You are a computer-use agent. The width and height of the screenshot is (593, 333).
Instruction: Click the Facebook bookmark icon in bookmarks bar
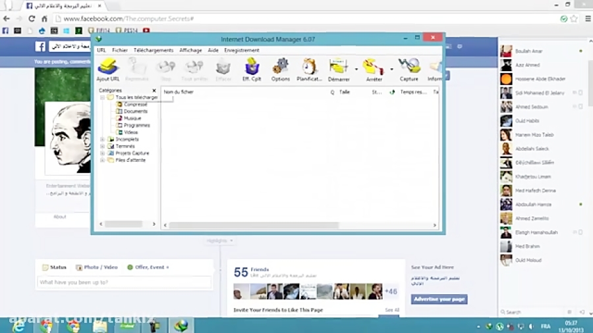[x=5, y=30]
